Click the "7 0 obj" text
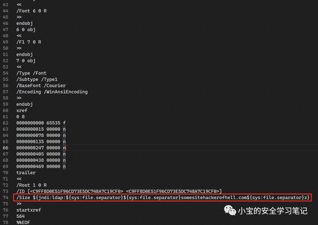Screen dimensions: 318x225 (x=26, y=61)
